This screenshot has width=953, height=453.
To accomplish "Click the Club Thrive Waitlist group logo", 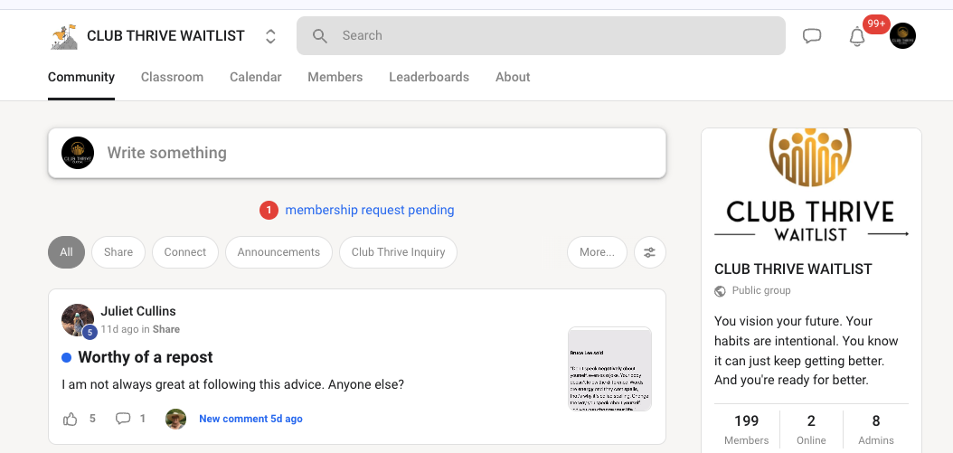I will [64, 36].
